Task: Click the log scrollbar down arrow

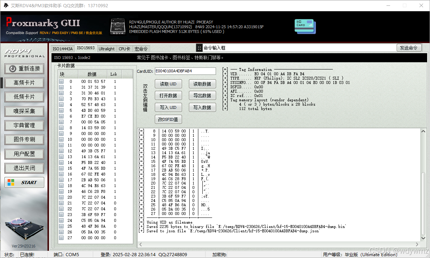Action: (423, 238)
